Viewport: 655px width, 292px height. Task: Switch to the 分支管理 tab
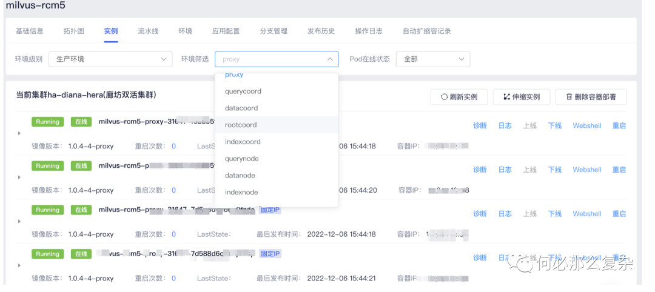click(274, 32)
